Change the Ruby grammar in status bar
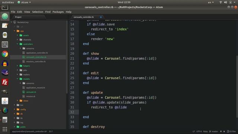 coord(205,131)
